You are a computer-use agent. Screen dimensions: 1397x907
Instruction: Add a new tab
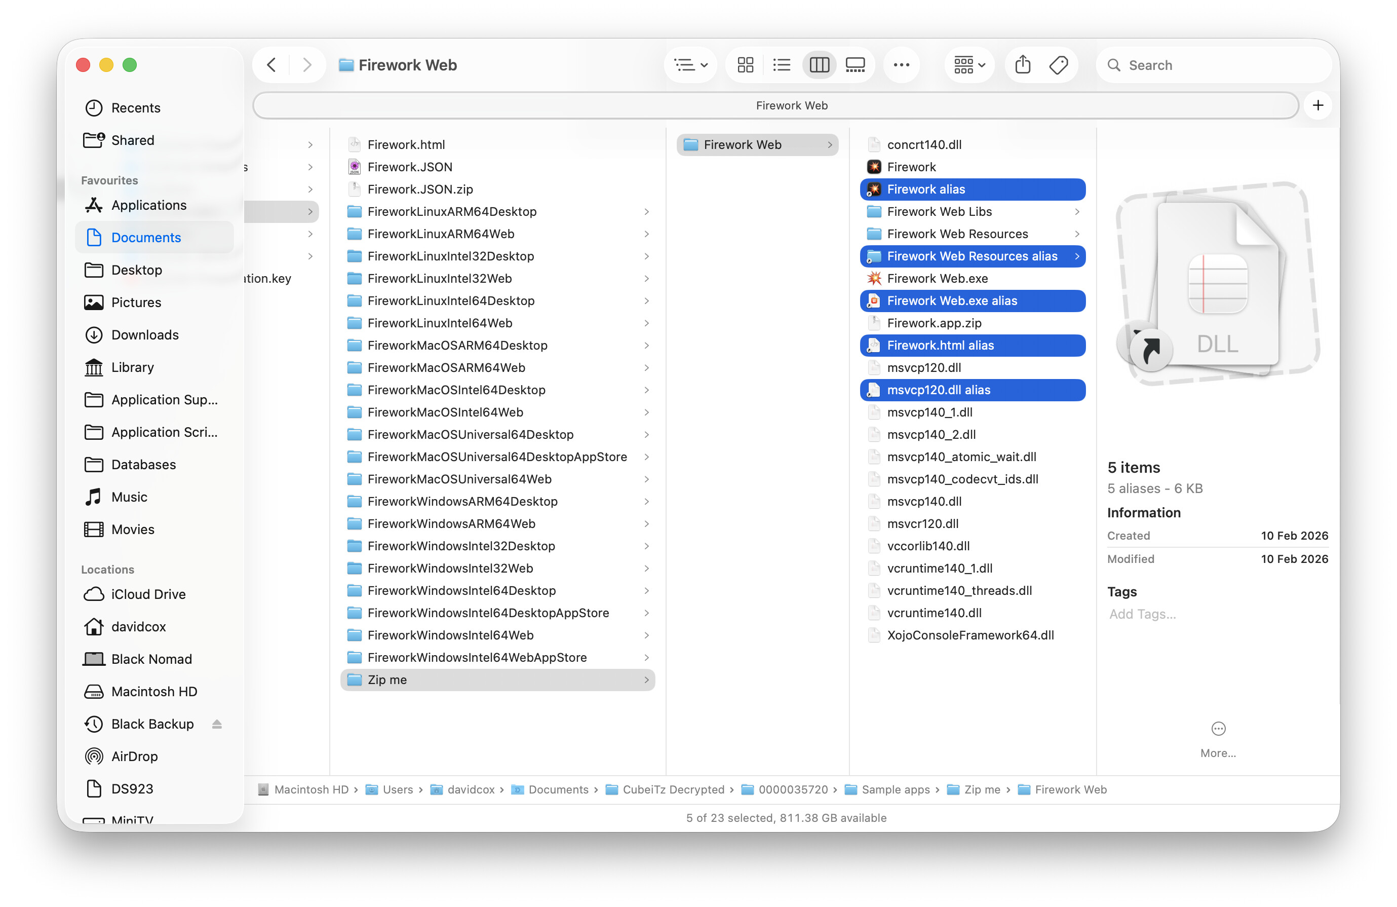(x=1318, y=106)
